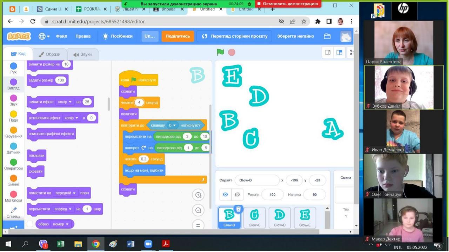The image size is (449, 252).
Task: Open the Файл menu
Action: pyautogui.click(x=62, y=36)
